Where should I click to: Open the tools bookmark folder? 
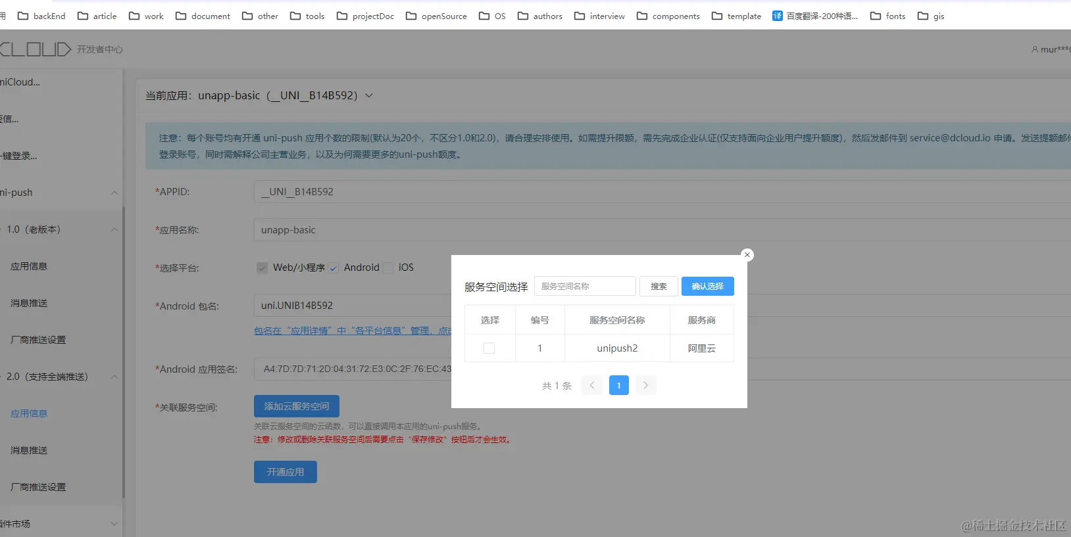coord(307,16)
